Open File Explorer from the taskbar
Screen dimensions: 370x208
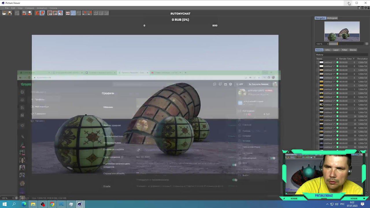33,204
